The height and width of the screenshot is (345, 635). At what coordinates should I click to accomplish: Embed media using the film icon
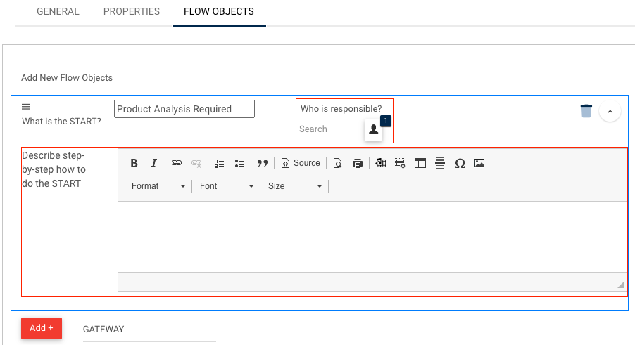point(381,163)
